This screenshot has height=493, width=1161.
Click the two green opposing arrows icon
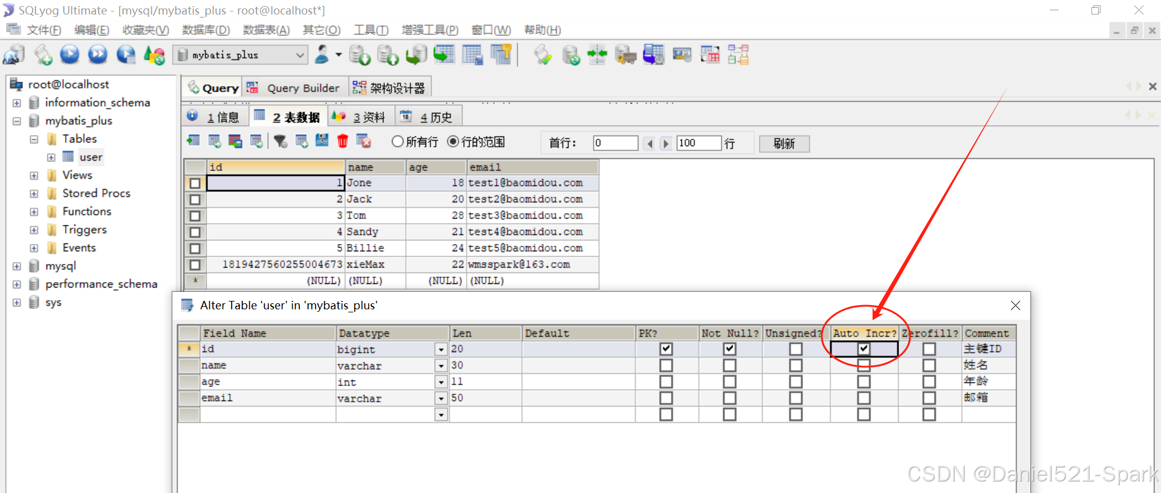[x=597, y=55]
